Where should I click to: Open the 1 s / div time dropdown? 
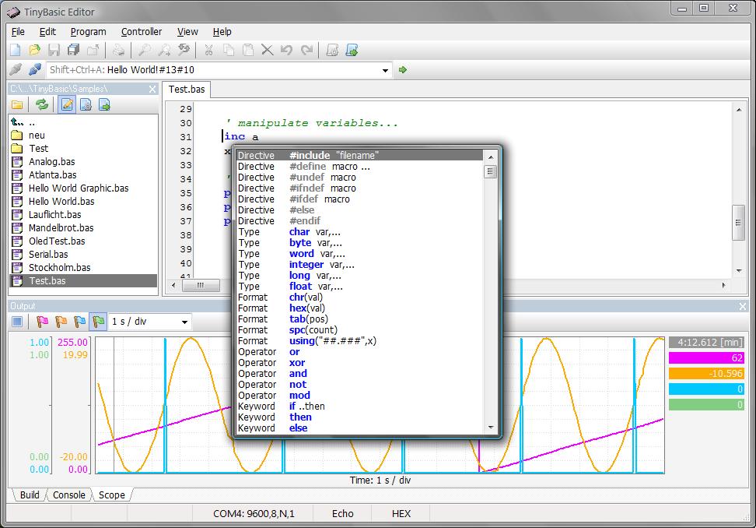(x=184, y=322)
